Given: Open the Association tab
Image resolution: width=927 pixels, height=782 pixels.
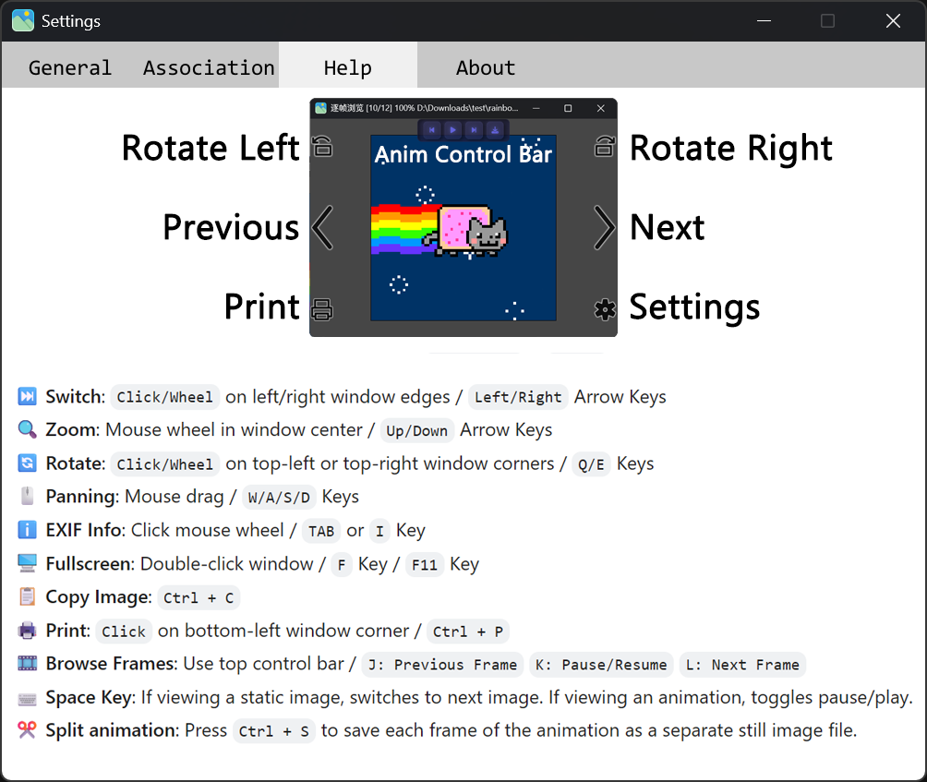Looking at the screenshot, I should (x=208, y=66).
